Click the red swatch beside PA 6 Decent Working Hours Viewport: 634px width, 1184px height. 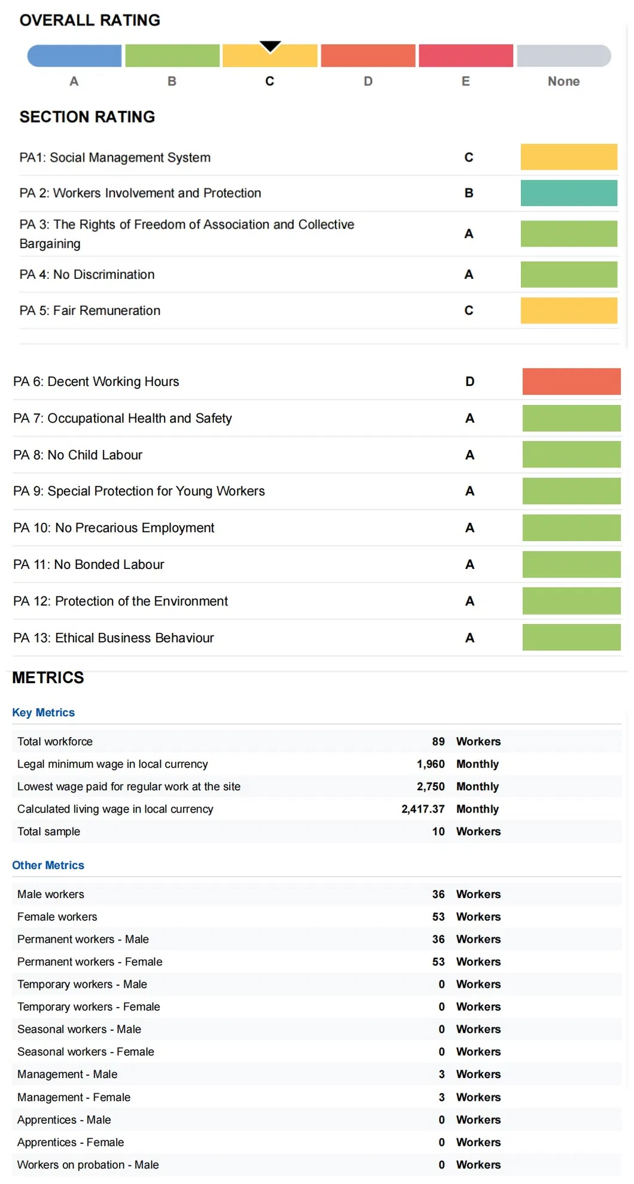click(x=571, y=381)
